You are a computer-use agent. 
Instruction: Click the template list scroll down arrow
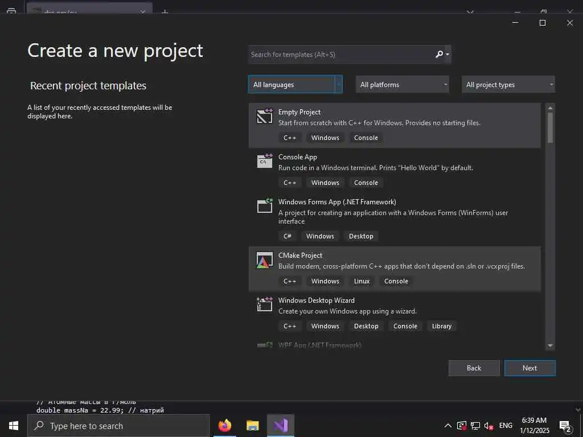(551, 345)
